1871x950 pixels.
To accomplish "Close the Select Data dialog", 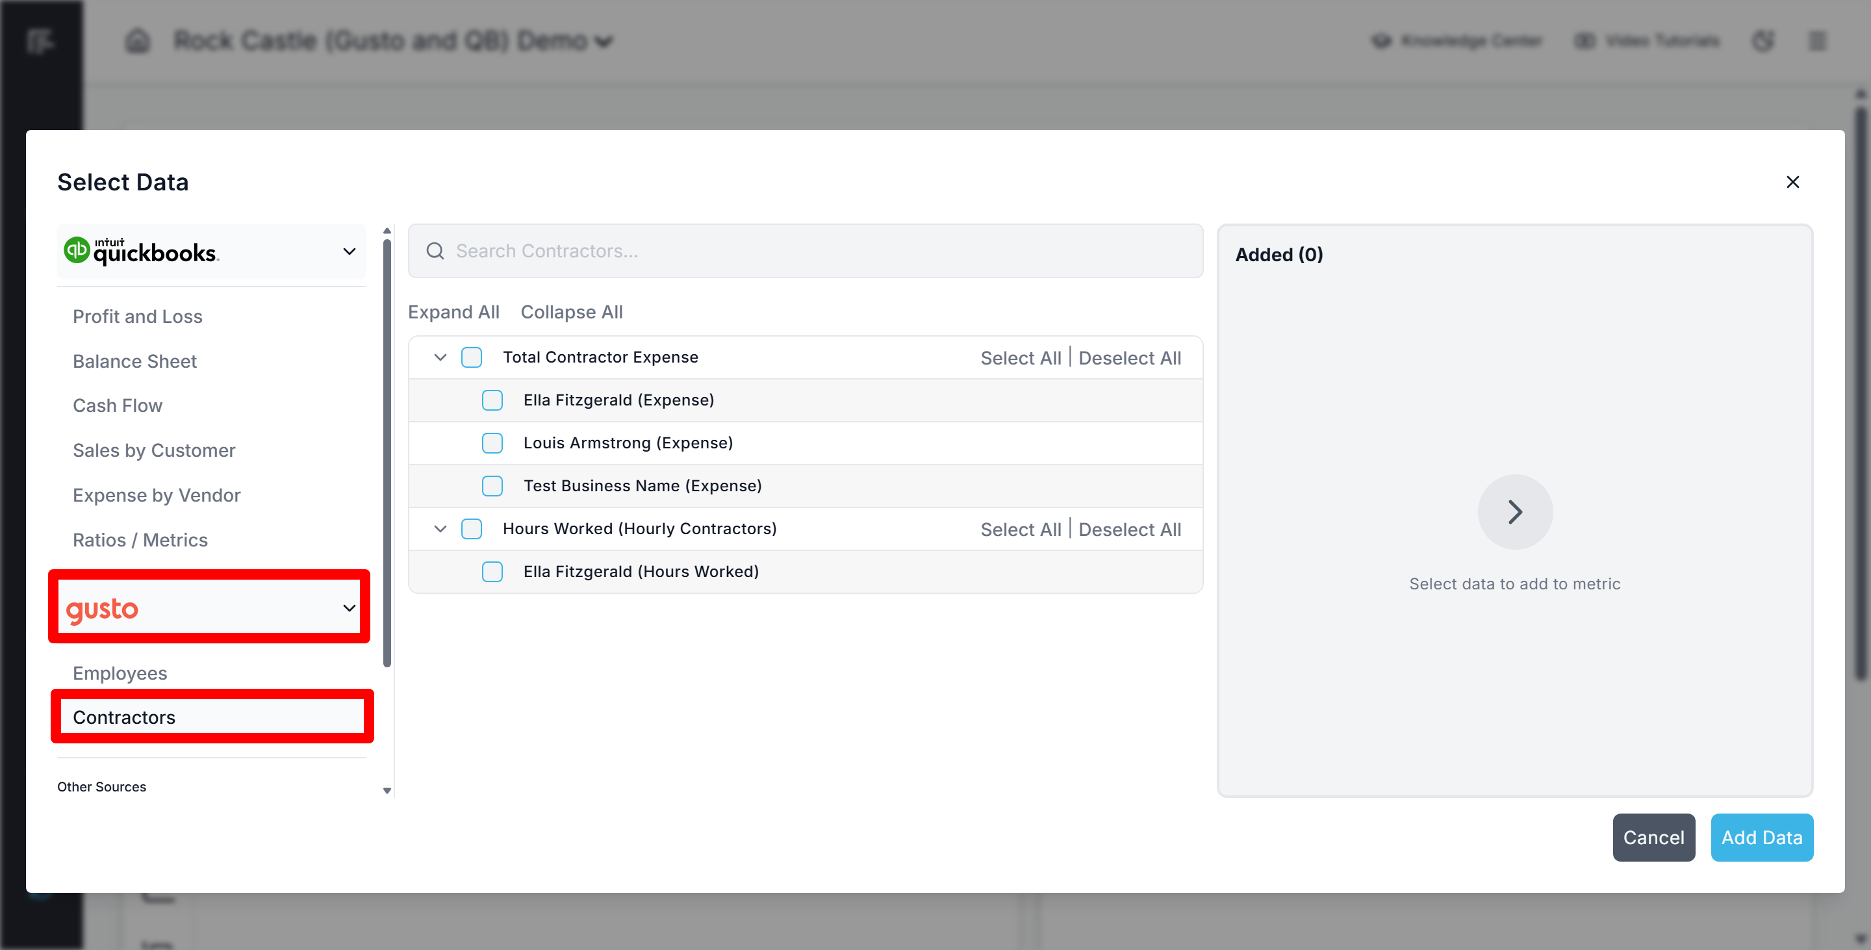I will (1792, 181).
